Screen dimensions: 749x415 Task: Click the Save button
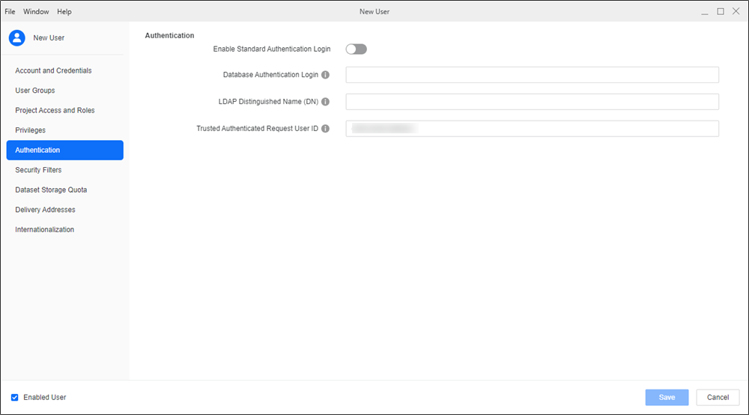point(667,397)
